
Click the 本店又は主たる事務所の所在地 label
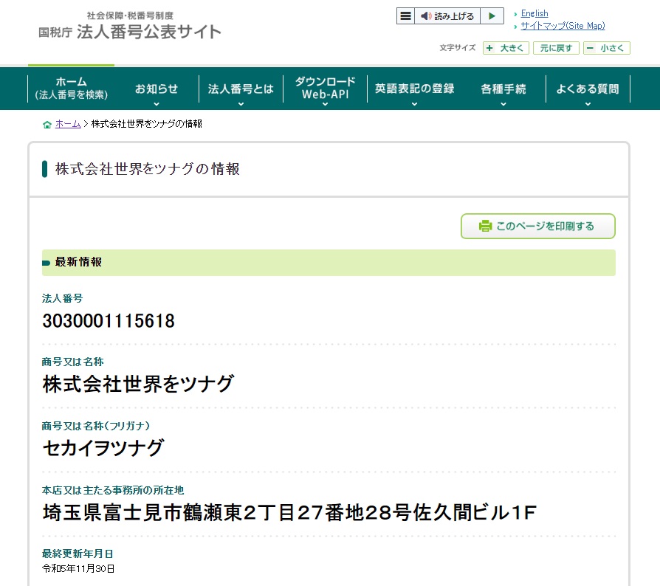[113, 490]
